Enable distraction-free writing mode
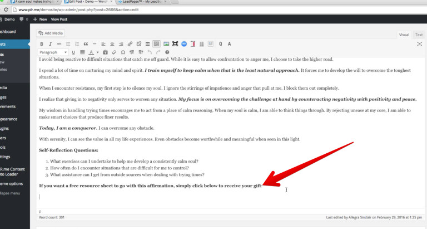This screenshot has height=229, width=427. [x=419, y=44]
